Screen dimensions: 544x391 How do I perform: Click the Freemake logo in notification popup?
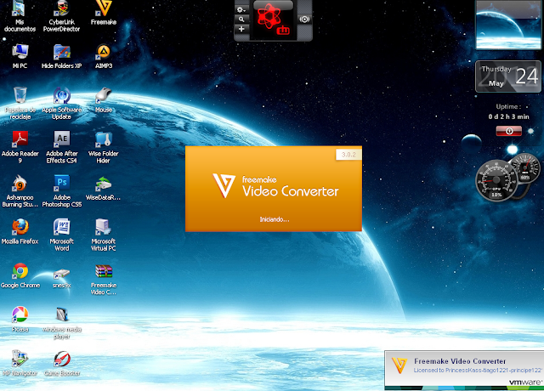(399, 365)
